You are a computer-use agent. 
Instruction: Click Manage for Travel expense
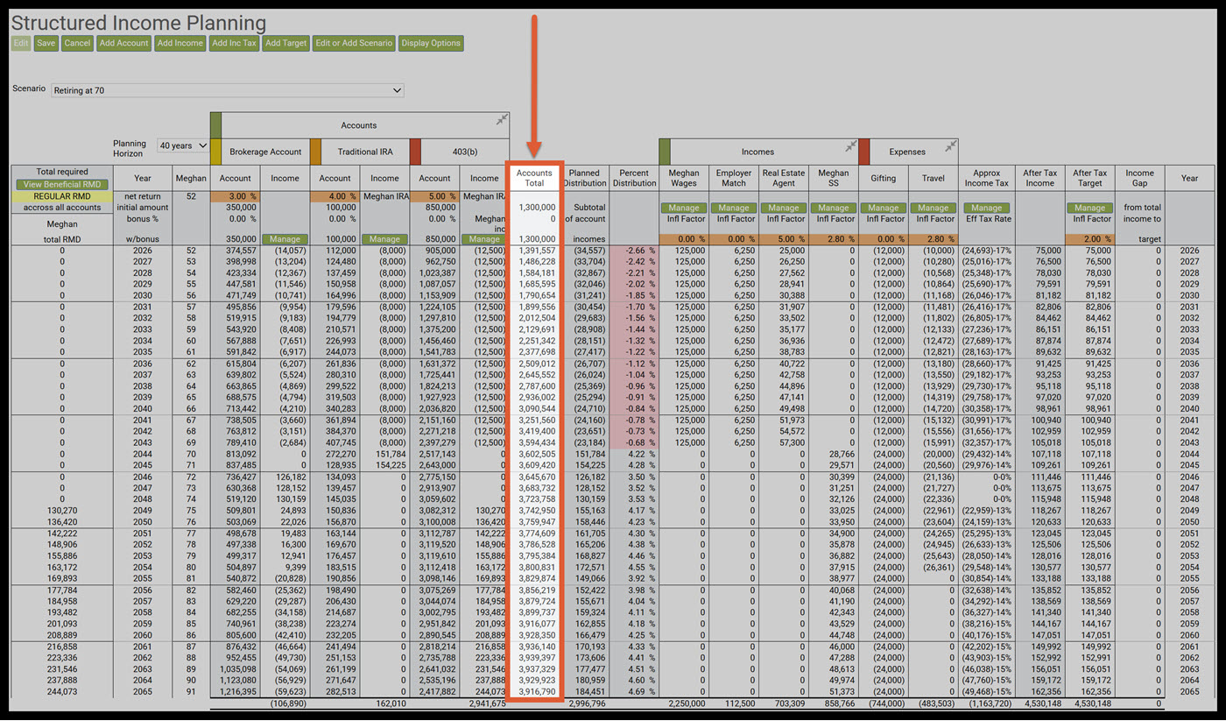click(933, 208)
